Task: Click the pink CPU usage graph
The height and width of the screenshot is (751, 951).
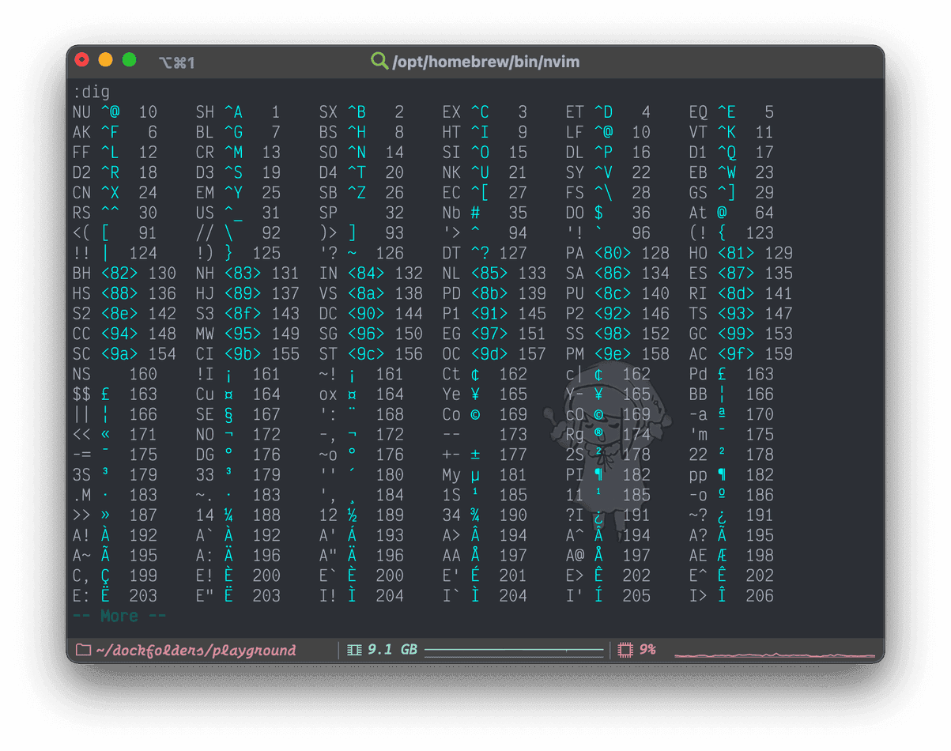Action: coord(775,655)
